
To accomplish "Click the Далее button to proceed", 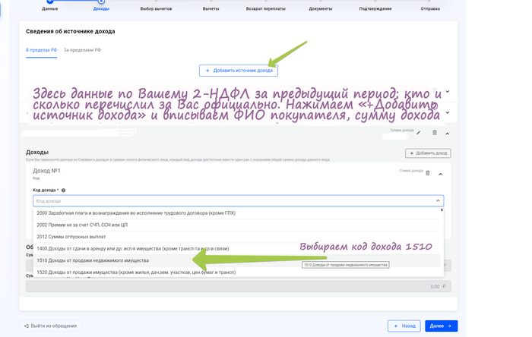I will coord(441,326).
